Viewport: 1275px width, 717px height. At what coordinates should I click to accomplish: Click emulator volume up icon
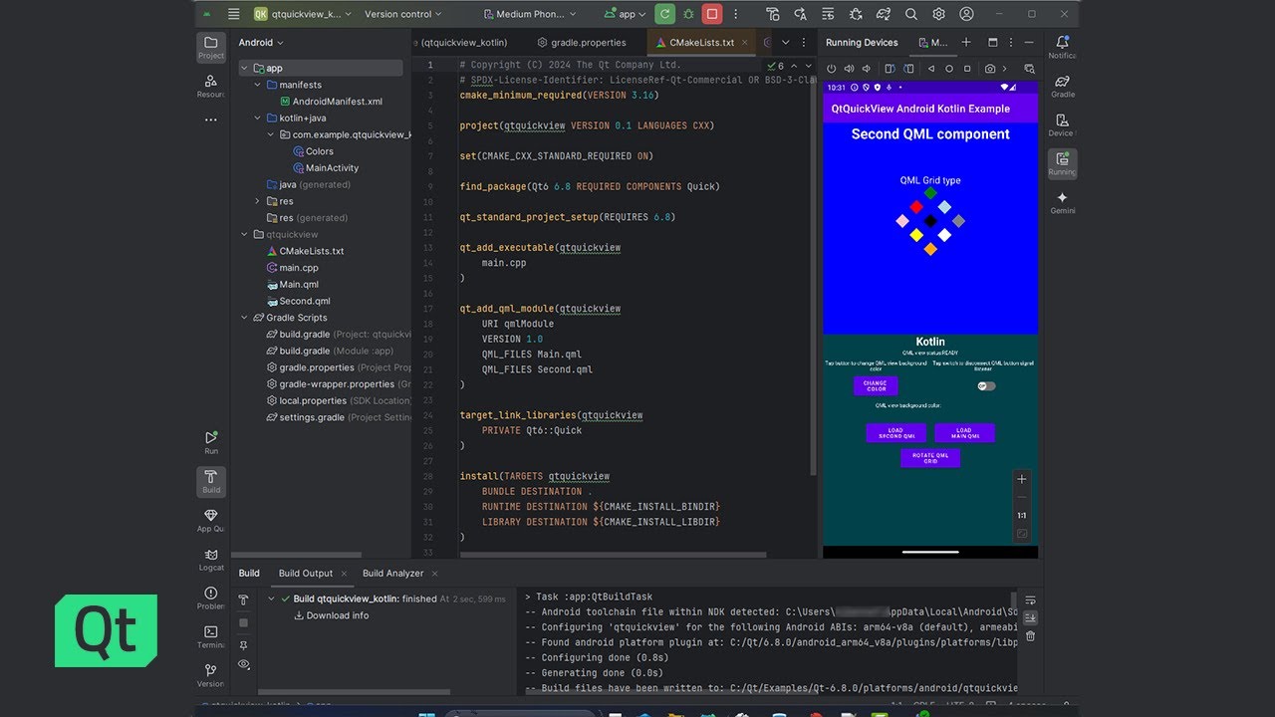(849, 69)
